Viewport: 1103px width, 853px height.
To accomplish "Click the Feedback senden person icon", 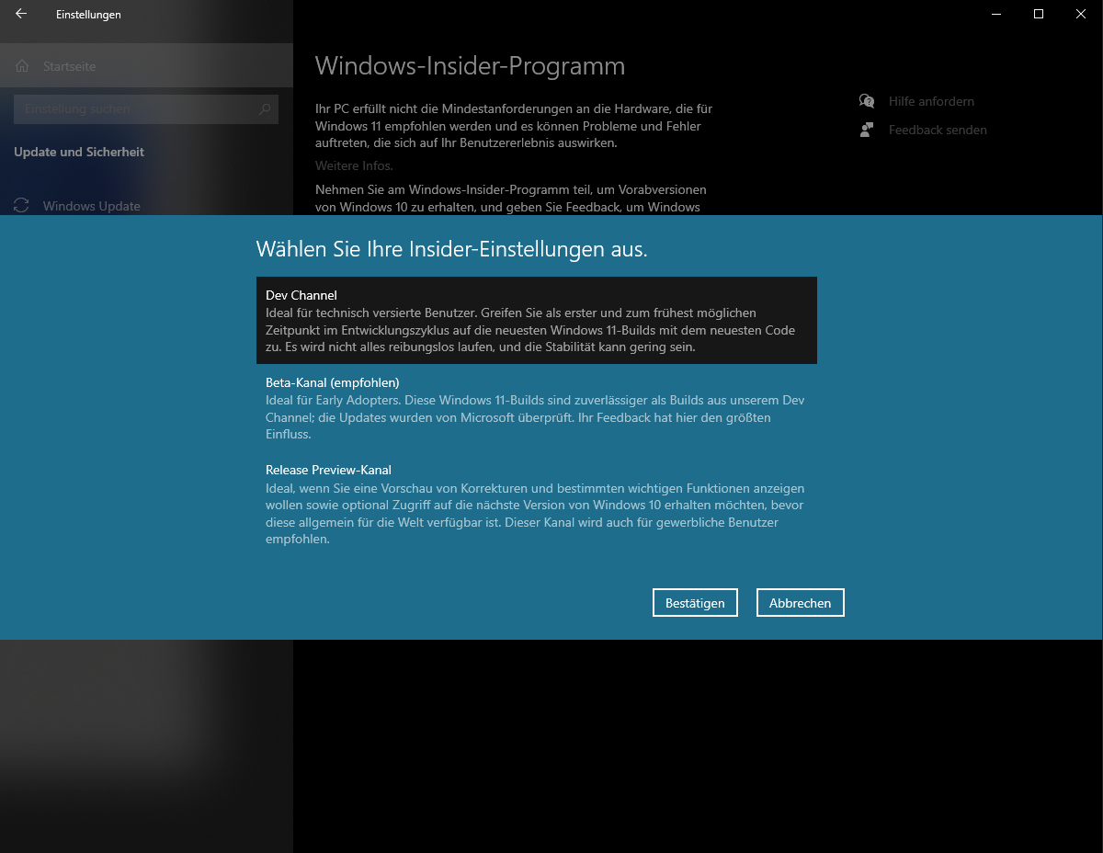I will coord(866,130).
